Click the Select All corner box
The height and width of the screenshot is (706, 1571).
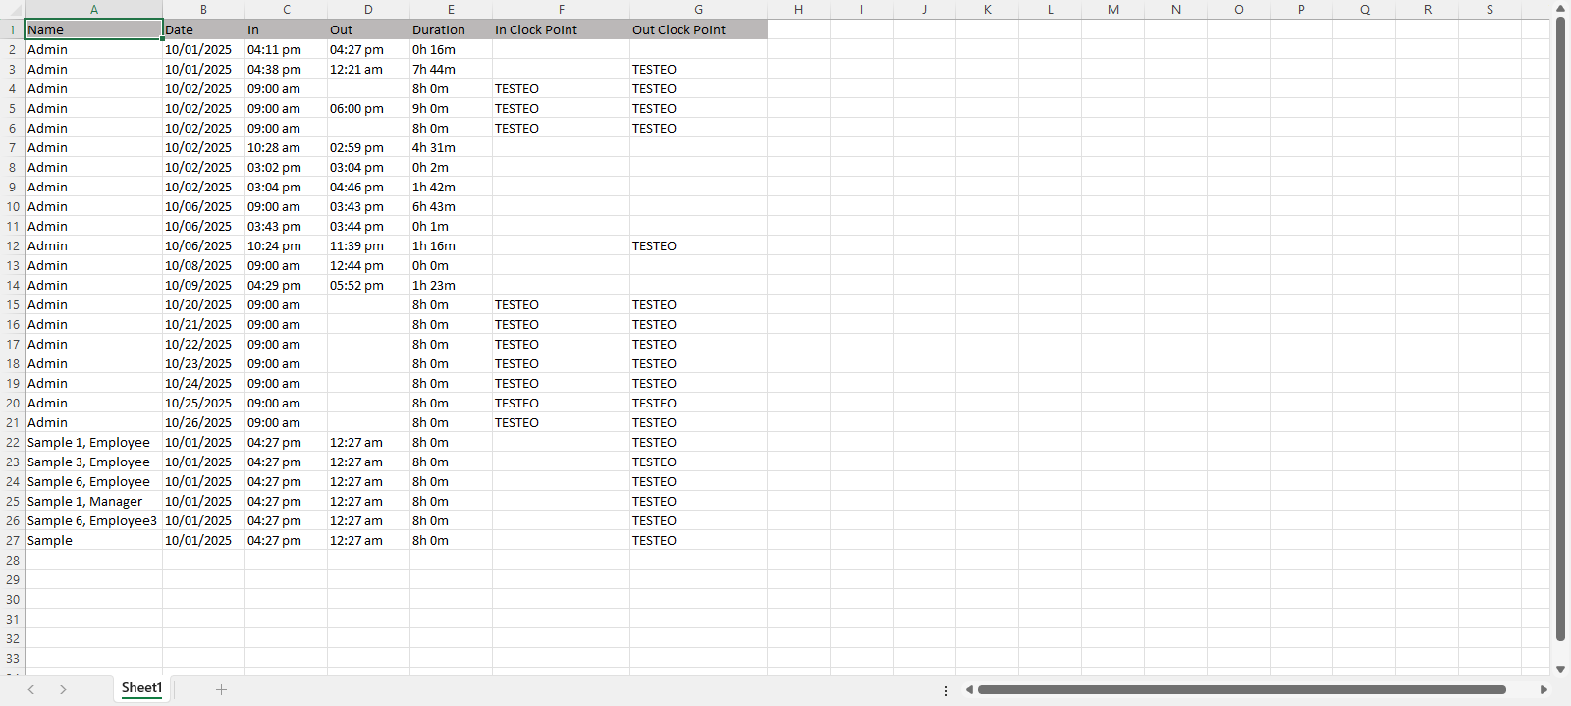click(12, 9)
